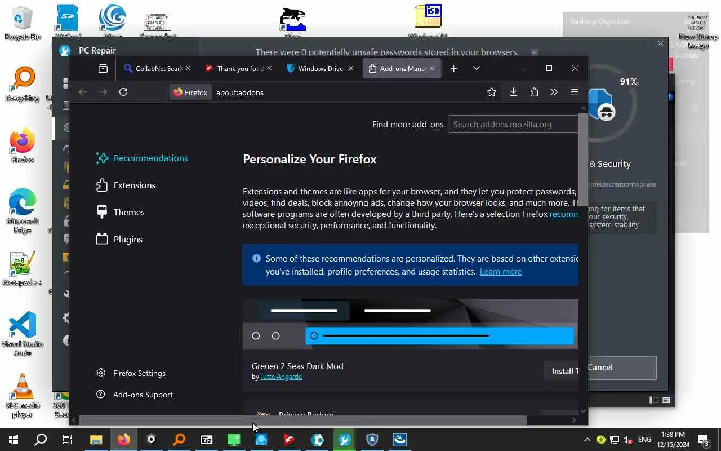Click the Firefox taskbar icon
Viewport: 721px width, 451px height.
click(123, 440)
